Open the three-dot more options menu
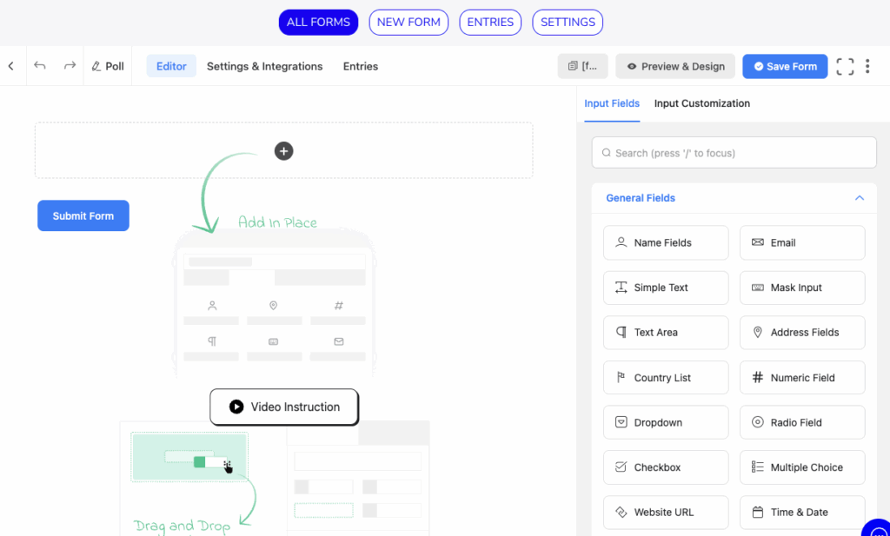 867,67
